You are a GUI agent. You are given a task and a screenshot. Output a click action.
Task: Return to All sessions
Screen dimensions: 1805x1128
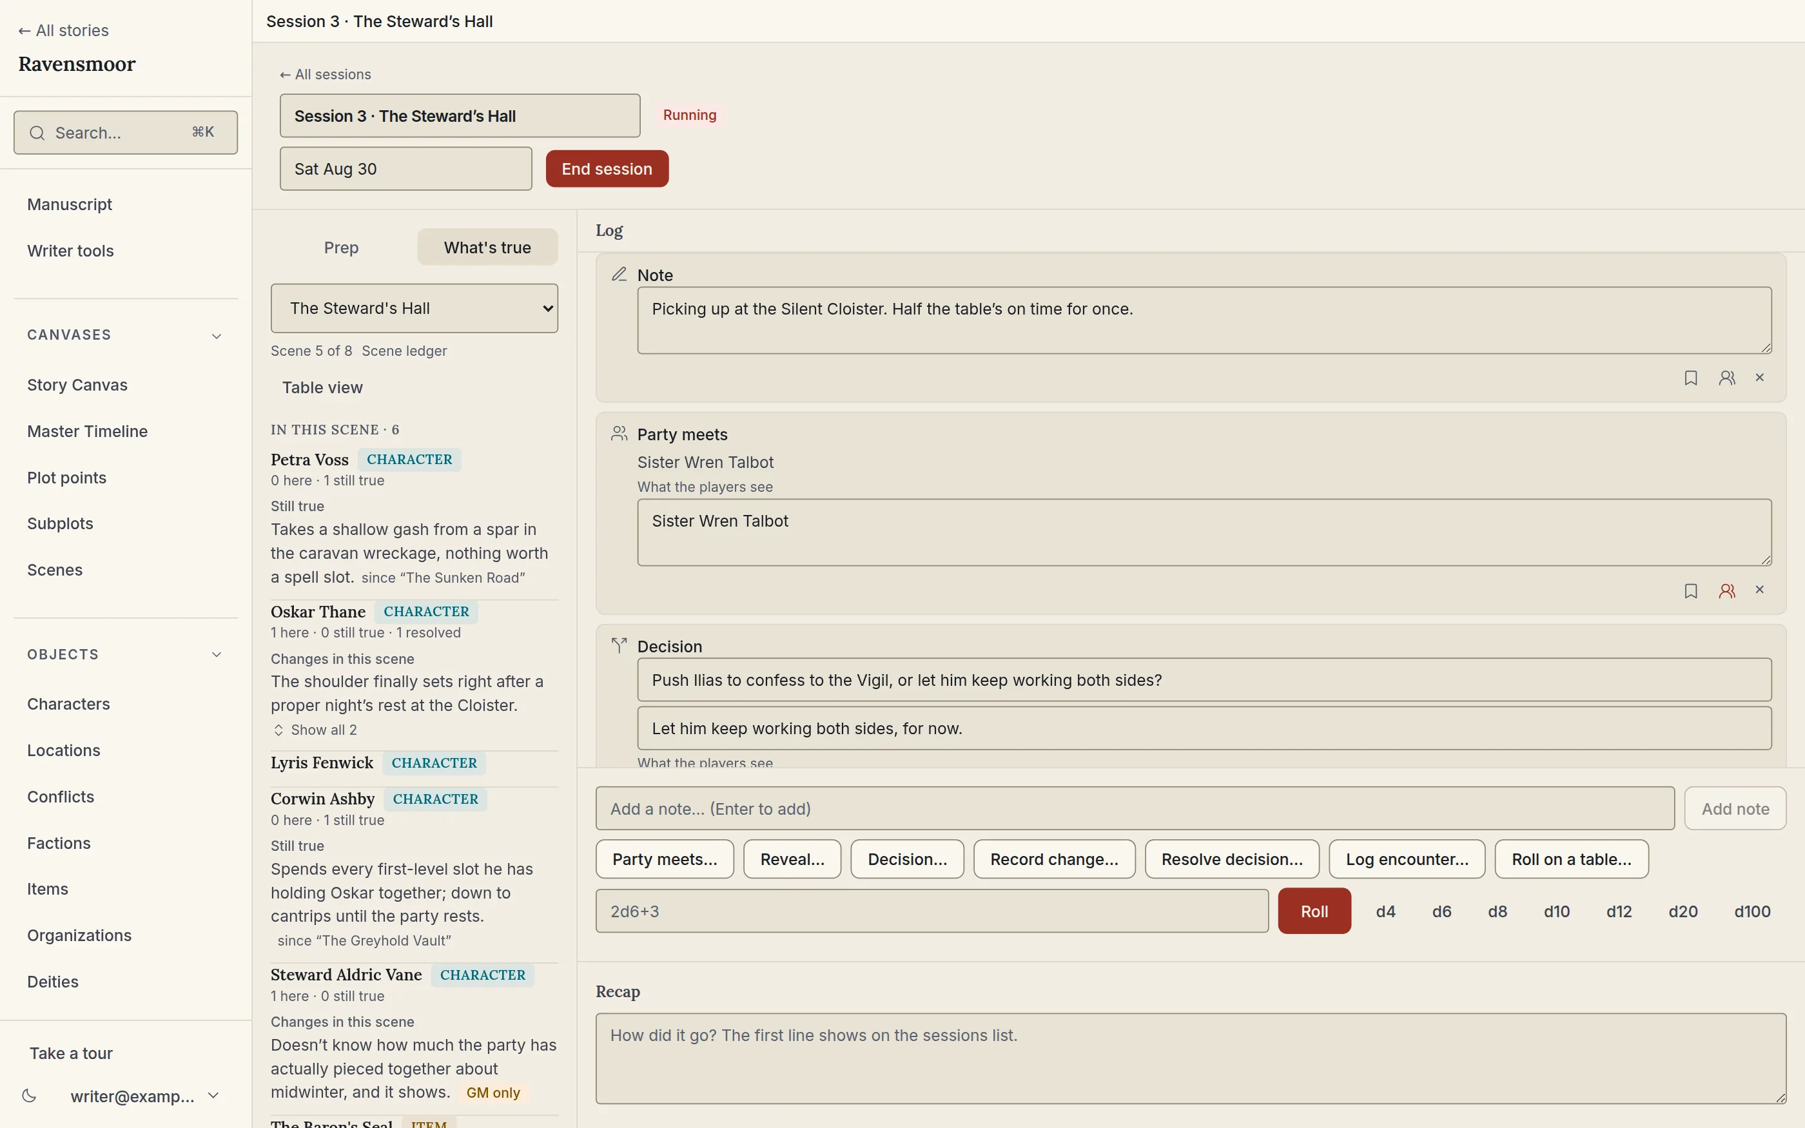[x=325, y=74]
